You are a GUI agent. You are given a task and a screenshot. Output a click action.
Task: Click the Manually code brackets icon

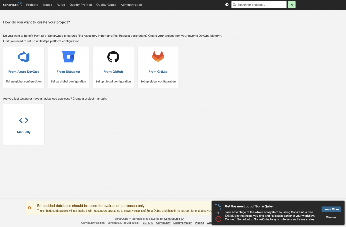coord(24,120)
